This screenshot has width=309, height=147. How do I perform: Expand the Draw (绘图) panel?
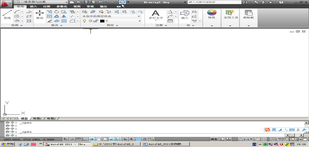17,26
